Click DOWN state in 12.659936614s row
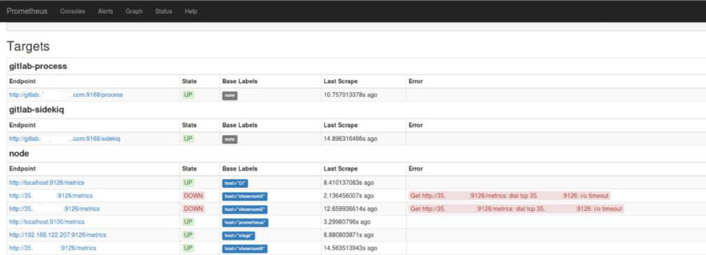The width and height of the screenshot is (706, 255). pyautogui.click(x=193, y=209)
